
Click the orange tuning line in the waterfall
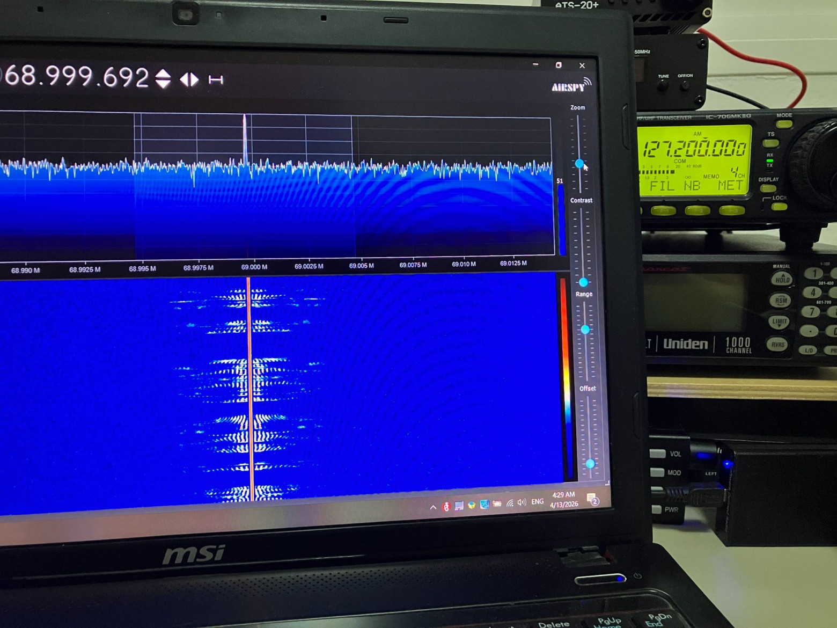[249, 389]
